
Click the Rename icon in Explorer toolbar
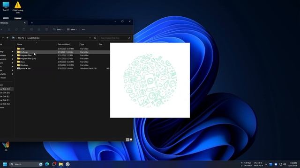click(x=31, y=29)
